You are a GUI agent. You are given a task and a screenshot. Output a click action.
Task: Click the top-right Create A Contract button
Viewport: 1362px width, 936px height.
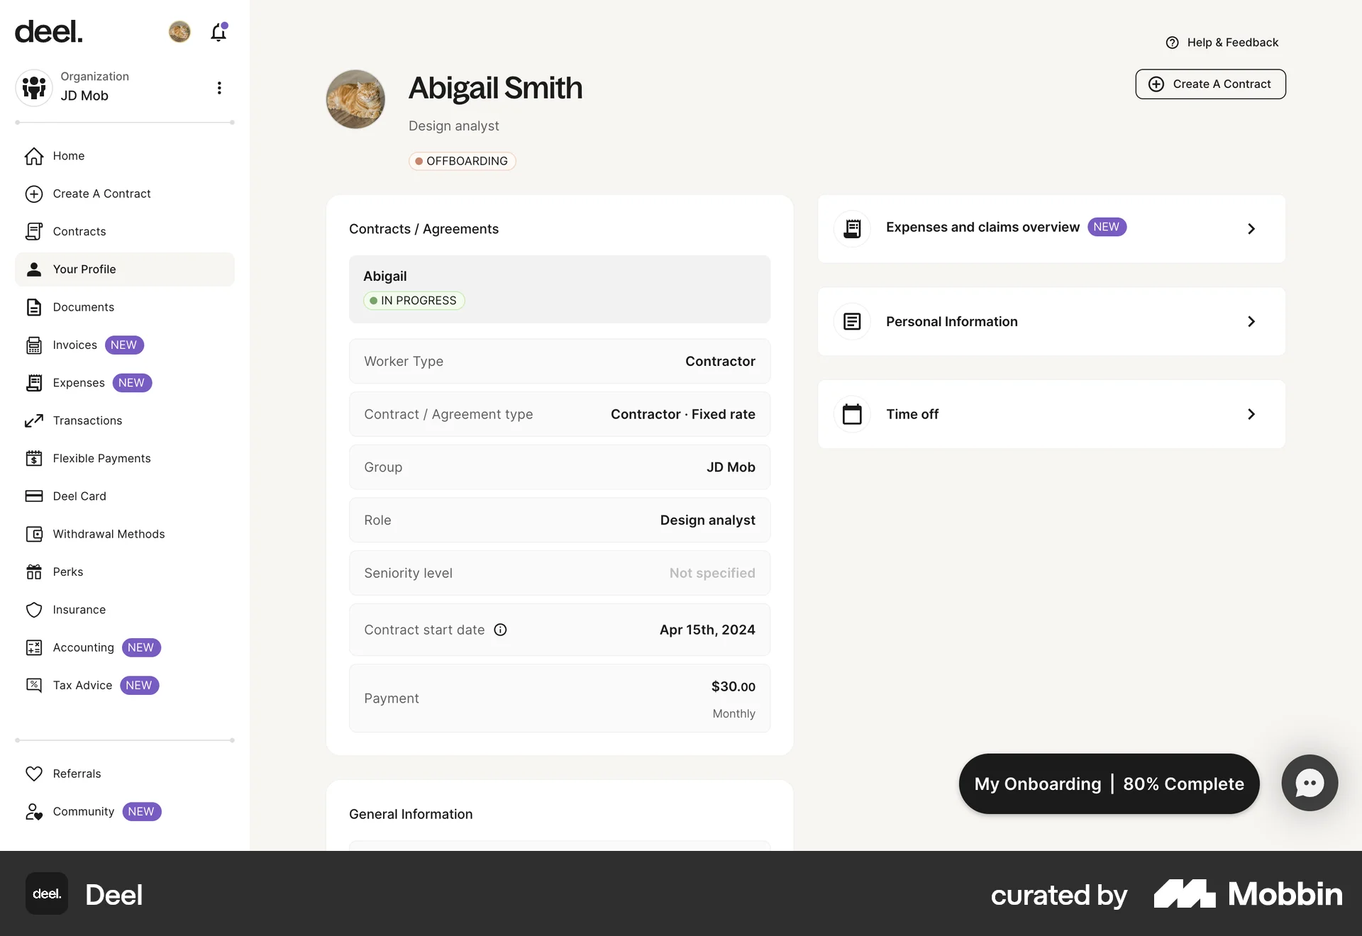[1210, 84]
